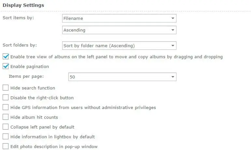This screenshot has width=251, height=150.
Task: Open the Items per page dropdown
Action: 122,77
